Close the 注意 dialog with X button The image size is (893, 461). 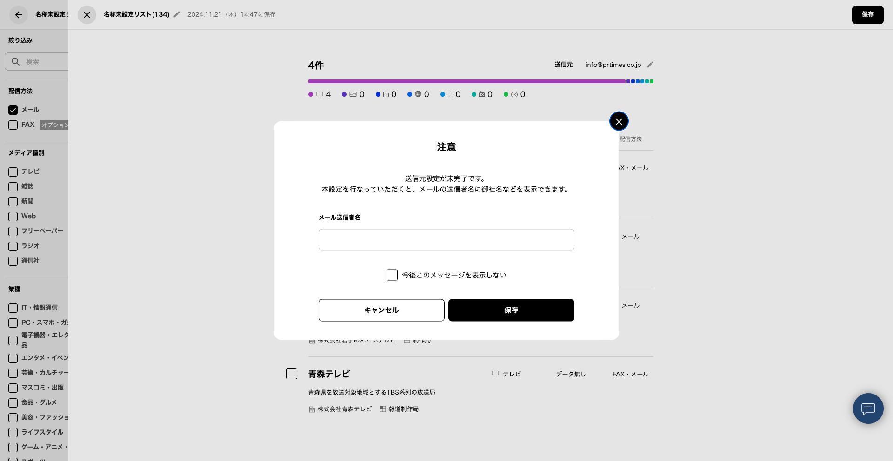tap(619, 121)
